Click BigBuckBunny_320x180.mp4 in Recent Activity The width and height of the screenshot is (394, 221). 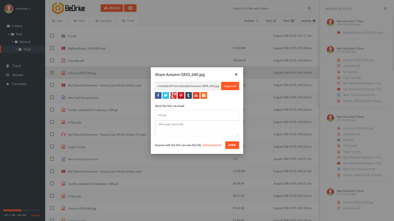pos(363,33)
